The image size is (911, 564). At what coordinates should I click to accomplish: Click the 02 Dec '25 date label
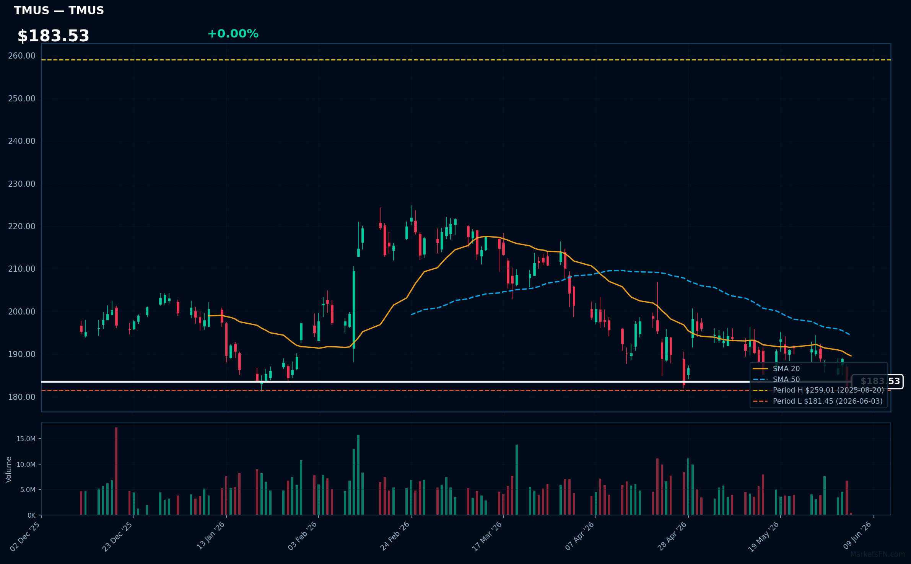25,536
